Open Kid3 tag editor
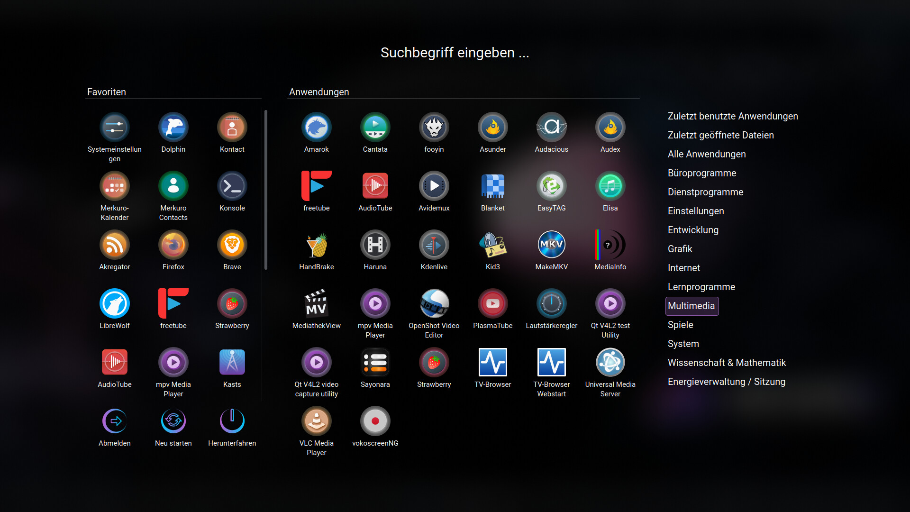910x512 pixels. (x=493, y=251)
